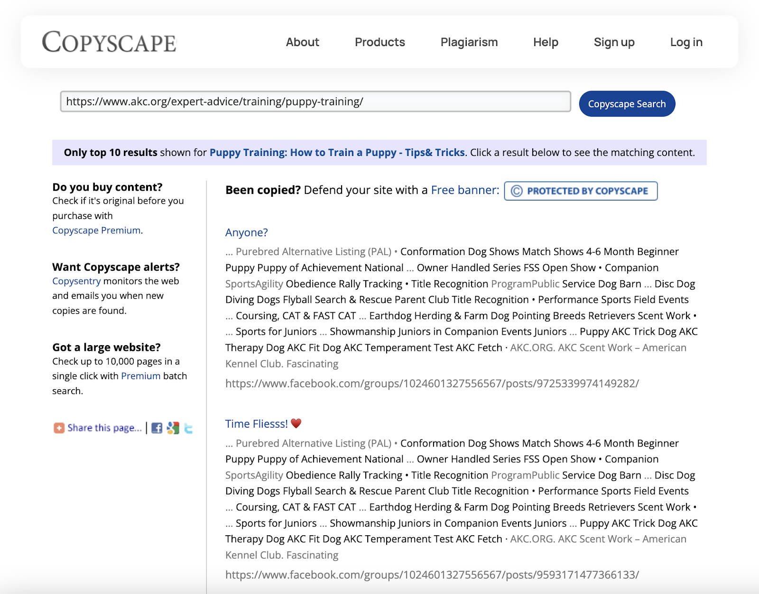759x594 pixels.
Task: Click the Facebook share icon
Action: click(x=157, y=428)
